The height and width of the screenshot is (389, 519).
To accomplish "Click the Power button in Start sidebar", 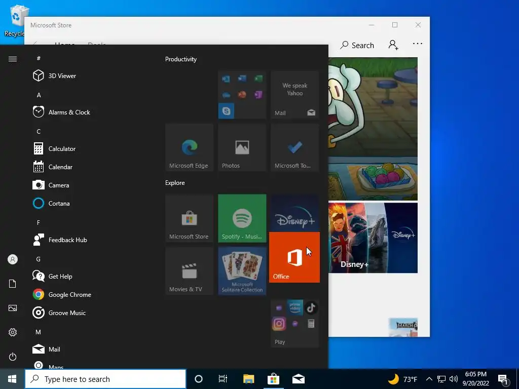I will point(13,357).
